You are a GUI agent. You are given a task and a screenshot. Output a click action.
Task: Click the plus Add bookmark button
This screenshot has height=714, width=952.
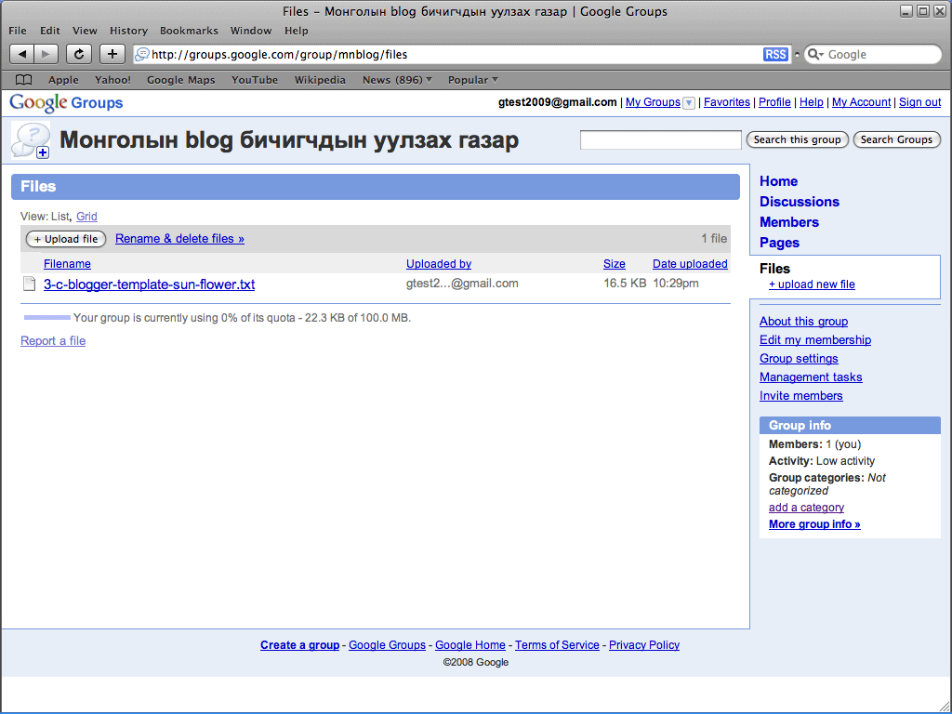tap(112, 54)
